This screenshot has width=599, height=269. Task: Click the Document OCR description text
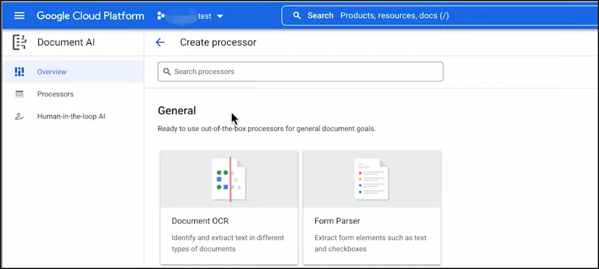(x=228, y=244)
